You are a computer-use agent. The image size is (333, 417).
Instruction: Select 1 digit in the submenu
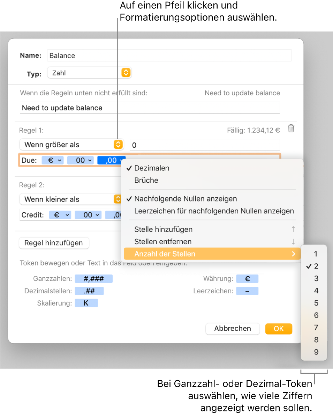coord(313,254)
